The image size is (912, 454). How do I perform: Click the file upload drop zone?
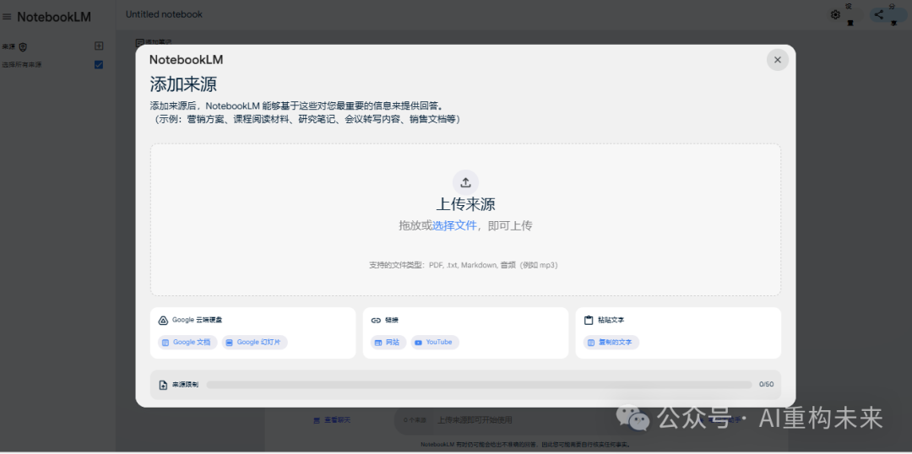pos(465,220)
